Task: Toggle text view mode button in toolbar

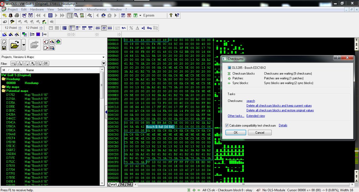Action: (x=70, y=15)
